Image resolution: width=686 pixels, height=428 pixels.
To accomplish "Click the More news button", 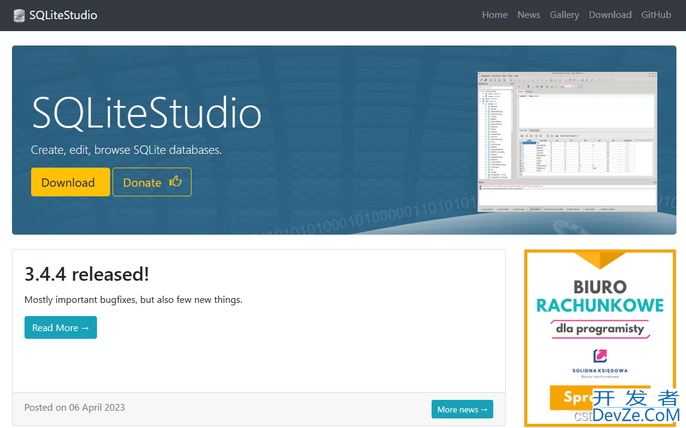I will [462, 409].
